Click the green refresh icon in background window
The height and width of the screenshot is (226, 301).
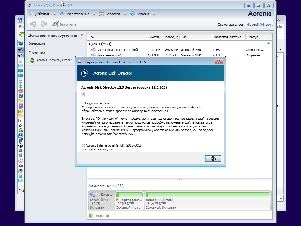pos(21,35)
